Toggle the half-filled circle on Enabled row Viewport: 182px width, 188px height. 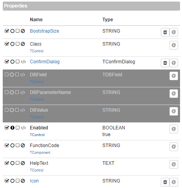coord(12,128)
